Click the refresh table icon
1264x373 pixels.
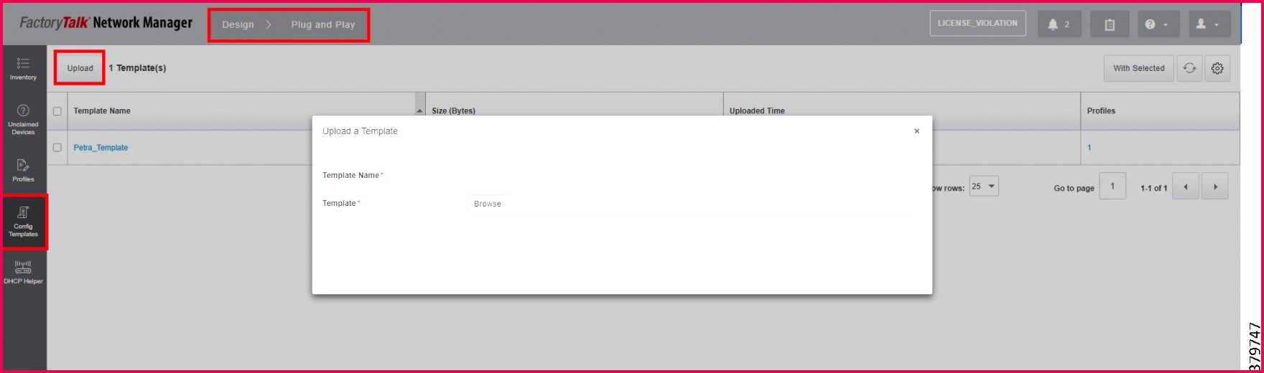[1189, 68]
